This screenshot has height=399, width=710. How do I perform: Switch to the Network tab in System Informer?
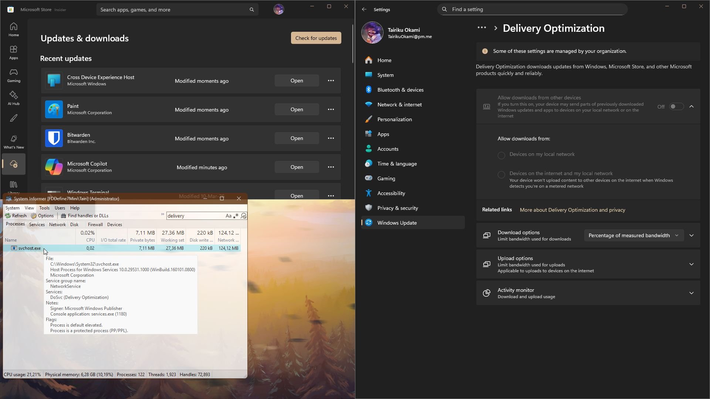coord(57,225)
